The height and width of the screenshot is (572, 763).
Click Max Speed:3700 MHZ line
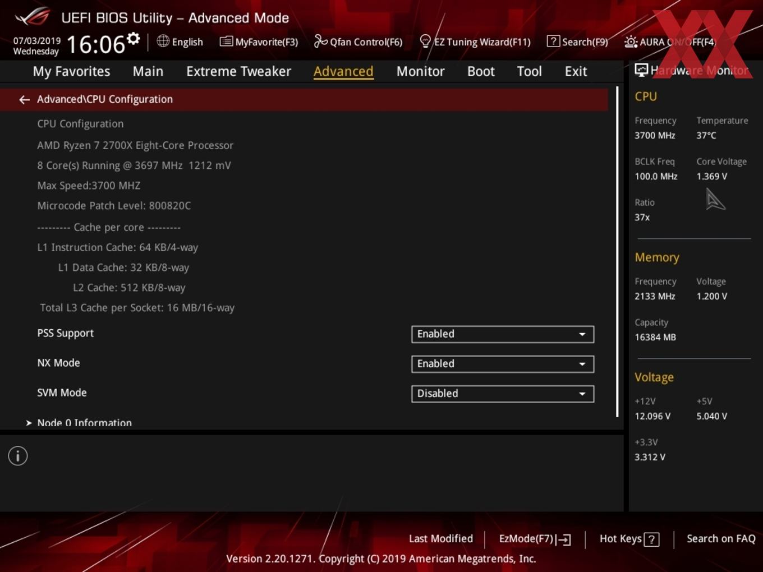pyautogui.click(x=89, y=186)
